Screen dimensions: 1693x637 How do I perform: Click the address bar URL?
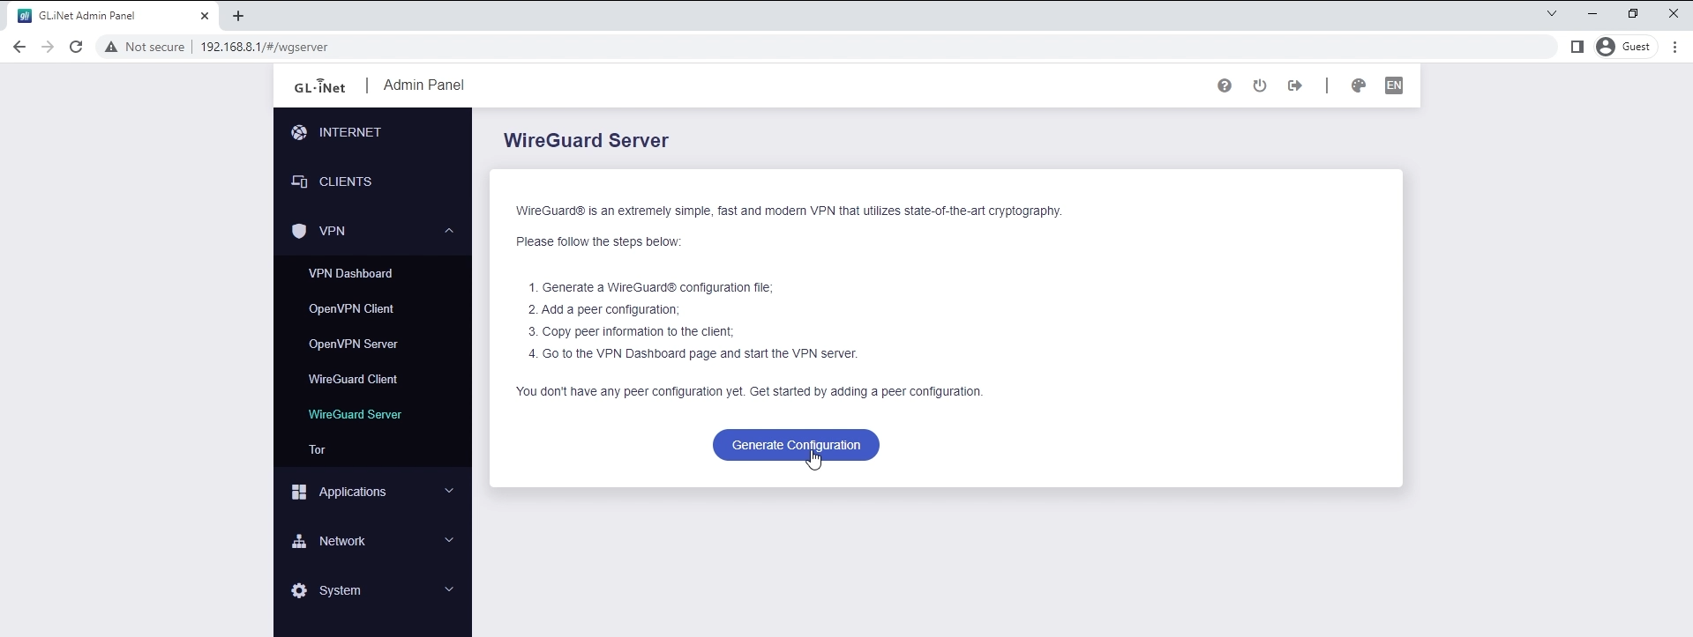264,47
